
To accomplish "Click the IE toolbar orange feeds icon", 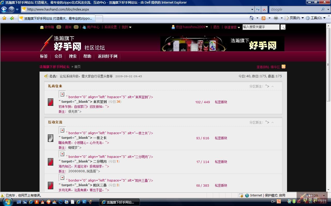I will [x=264, y=18].
